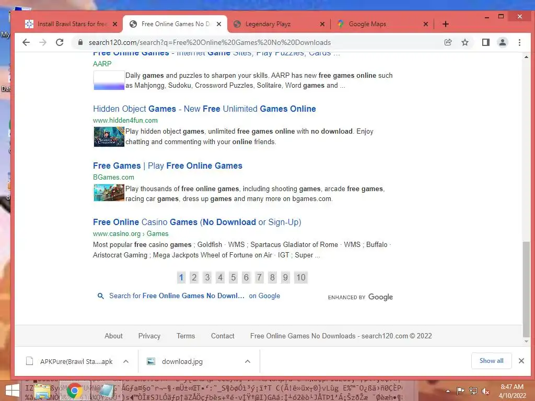This screenshot has width=535, height=401.
Task: Select current results page 1
Action: point(181,278)
